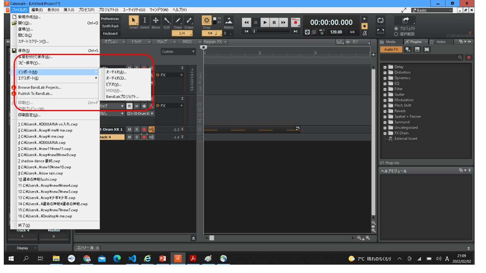The image size is (486, 273).
Task: Click the horizontal timeline scrollbar thumb
Action: click(212, 238)
